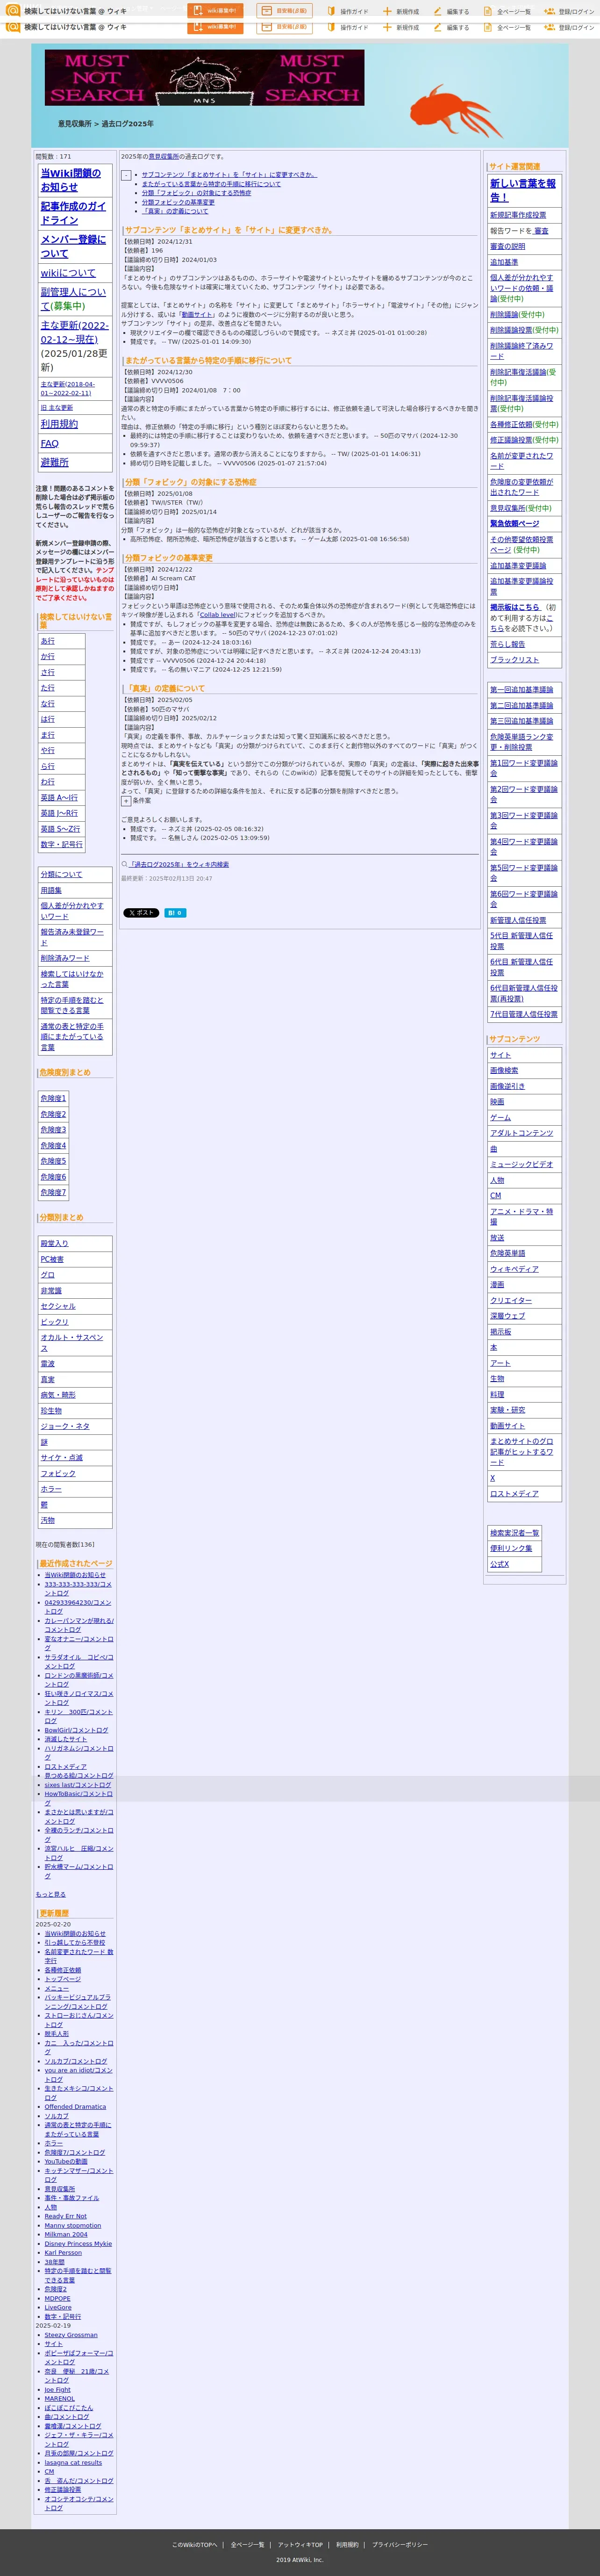Click もっと見る under recent pages
Viewport: 600px width, 2576px height.
click(x=51, y=1894)
